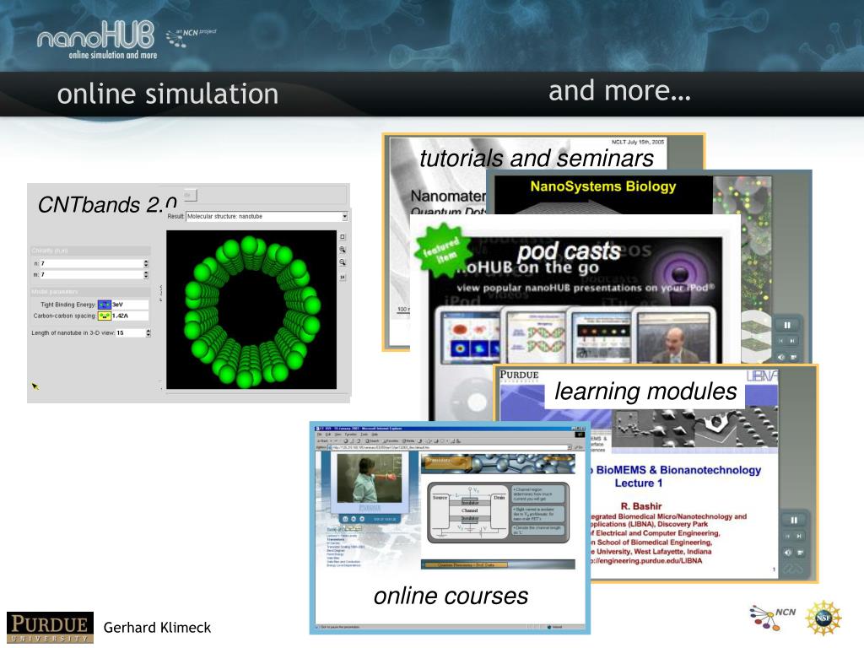
Task: Click the featured item green badge
Action: [442, 249]
